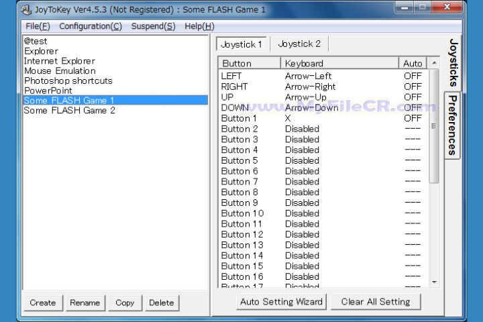Select the UP row mapped to Arrow-Up
483x322 pixels.
[x=323, y=97]
